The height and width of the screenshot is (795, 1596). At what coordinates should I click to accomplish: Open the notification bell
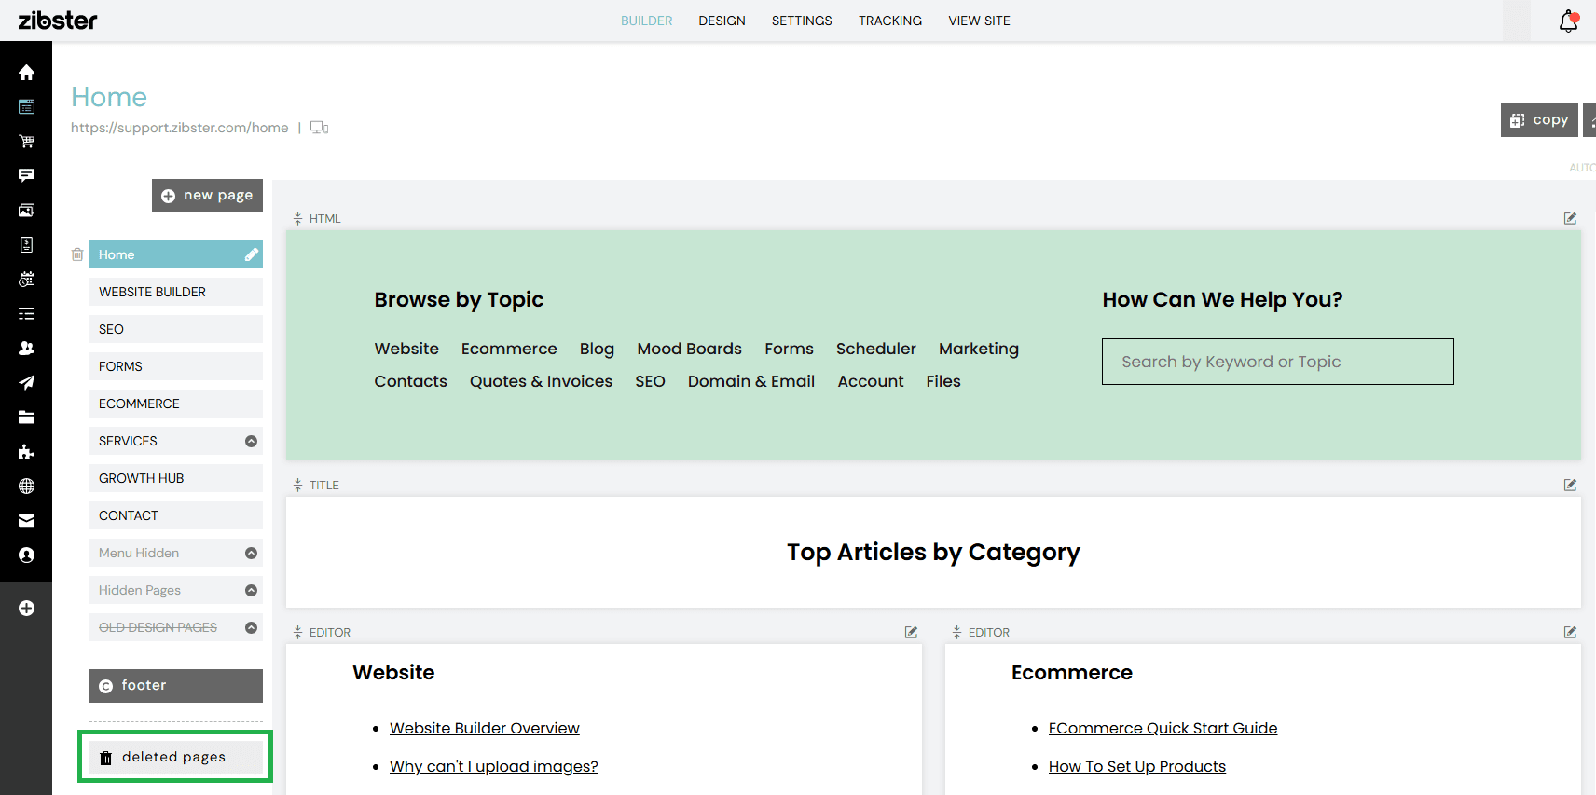(x=1569, y=21)
